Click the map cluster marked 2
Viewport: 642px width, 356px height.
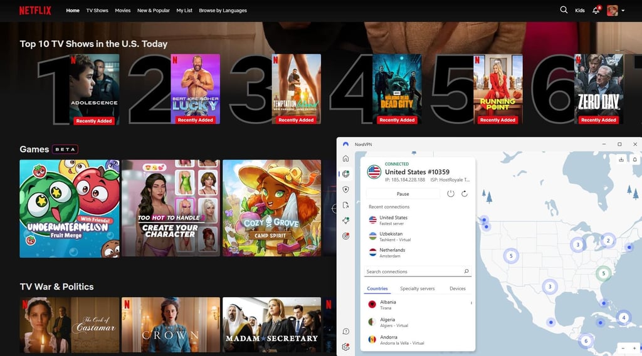(608, 240)
